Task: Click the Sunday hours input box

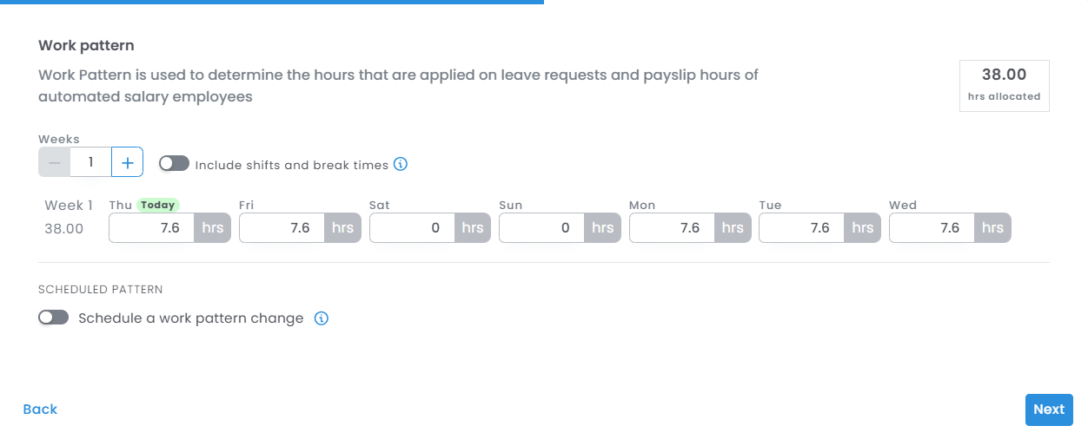Action: coord(541,228)
